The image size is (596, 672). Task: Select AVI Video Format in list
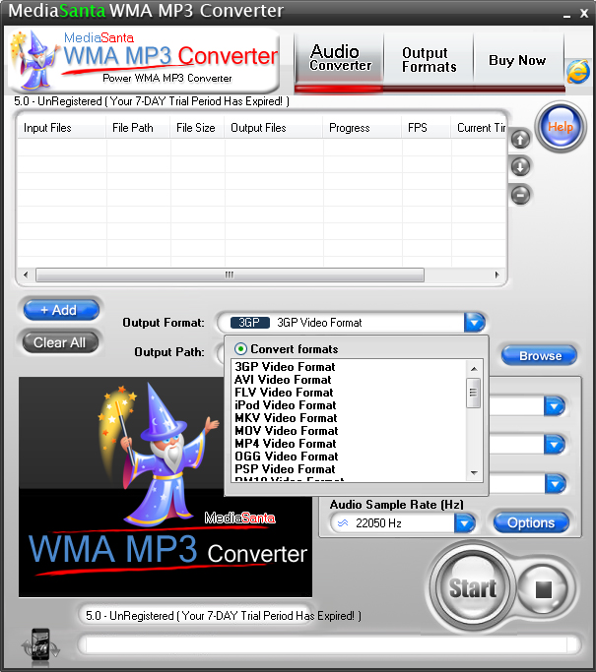[283, 380]
